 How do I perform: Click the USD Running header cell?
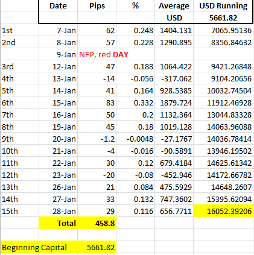pos(223,5)
